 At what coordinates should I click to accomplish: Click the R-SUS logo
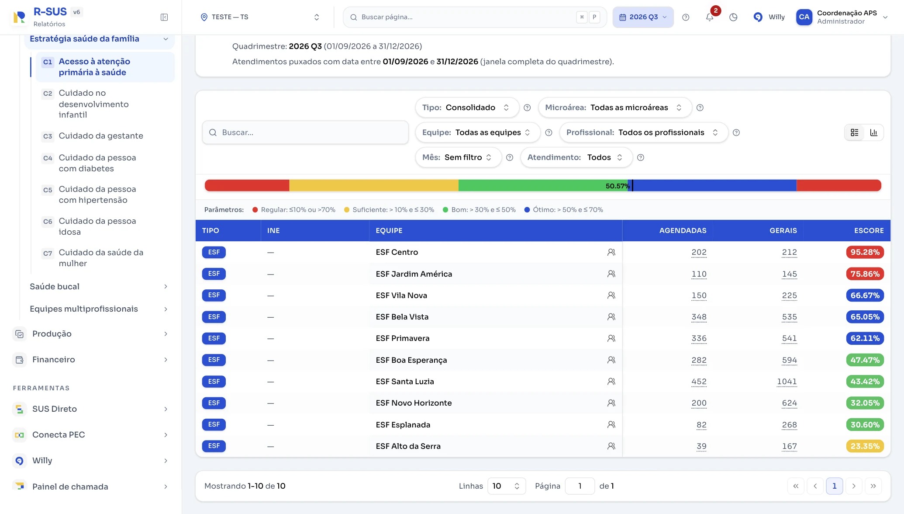[19, 17]
